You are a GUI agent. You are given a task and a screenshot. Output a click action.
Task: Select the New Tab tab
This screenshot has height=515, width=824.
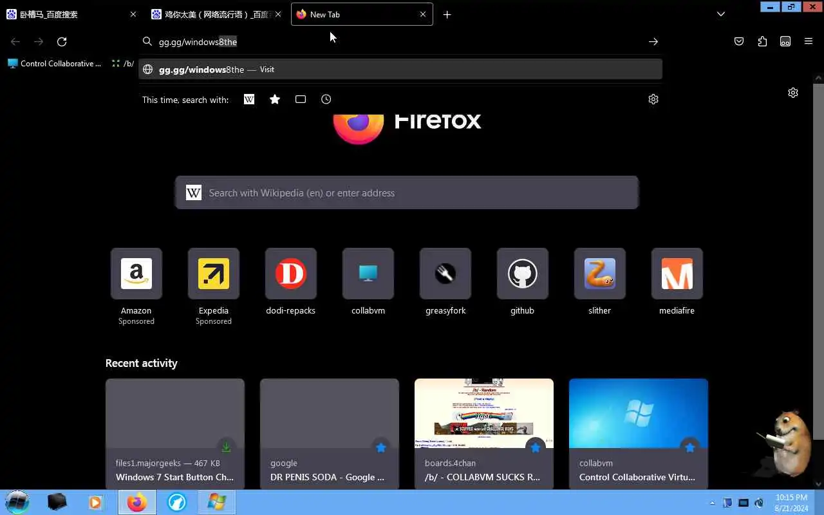pyautogui.click(x=362, y=14)
